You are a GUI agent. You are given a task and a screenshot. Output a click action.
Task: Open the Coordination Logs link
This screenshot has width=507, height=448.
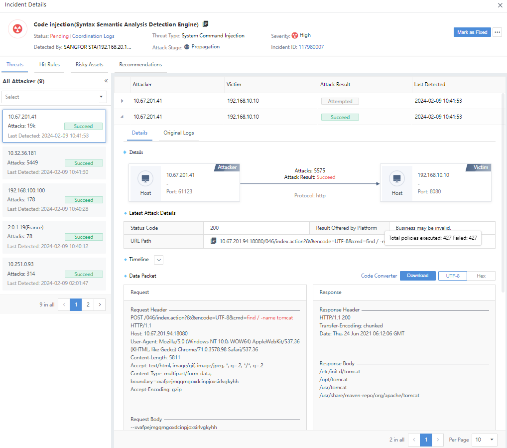tap(93, 36)
